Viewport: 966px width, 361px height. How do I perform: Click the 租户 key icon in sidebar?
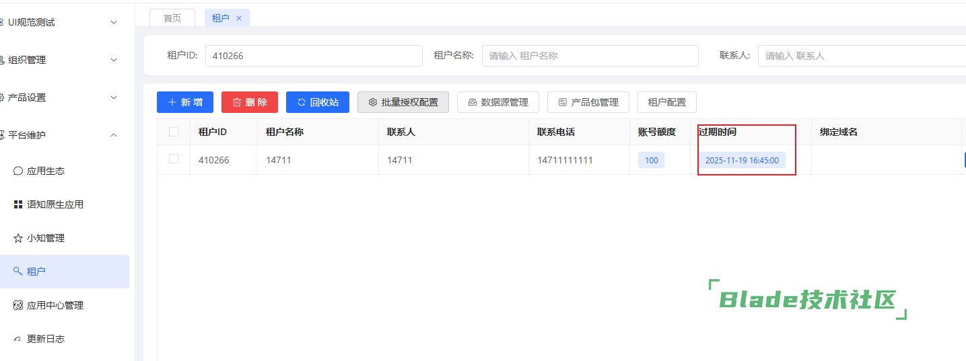click(x=18, y=271)
